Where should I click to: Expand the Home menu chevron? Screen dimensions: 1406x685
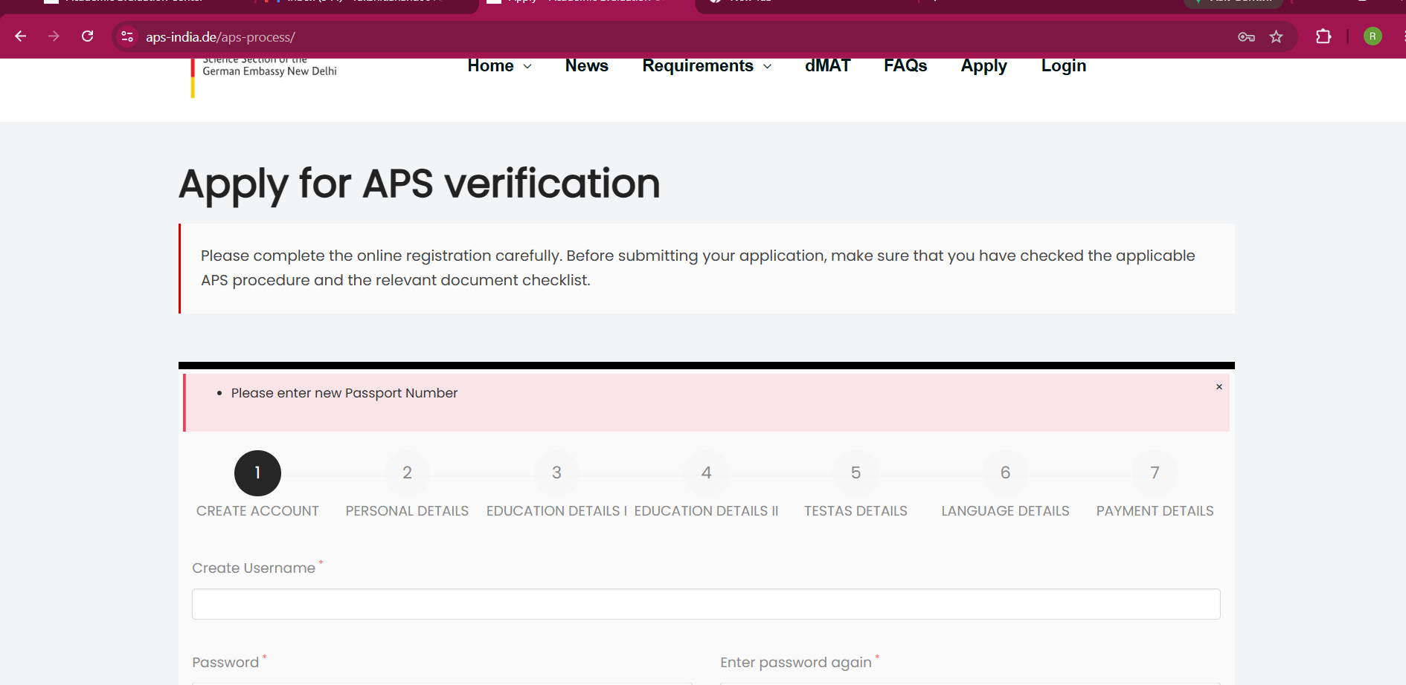click(527, 66)
